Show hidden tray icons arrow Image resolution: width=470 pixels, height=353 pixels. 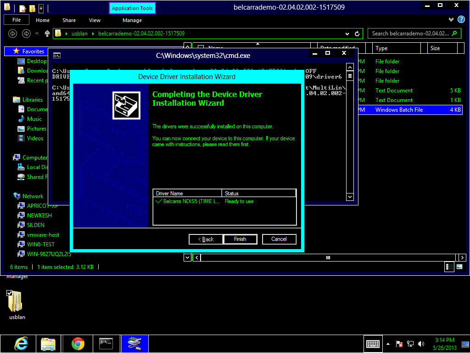click(x=388, y=344)
